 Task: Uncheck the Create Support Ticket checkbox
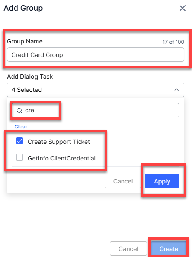tap(19, 141)
